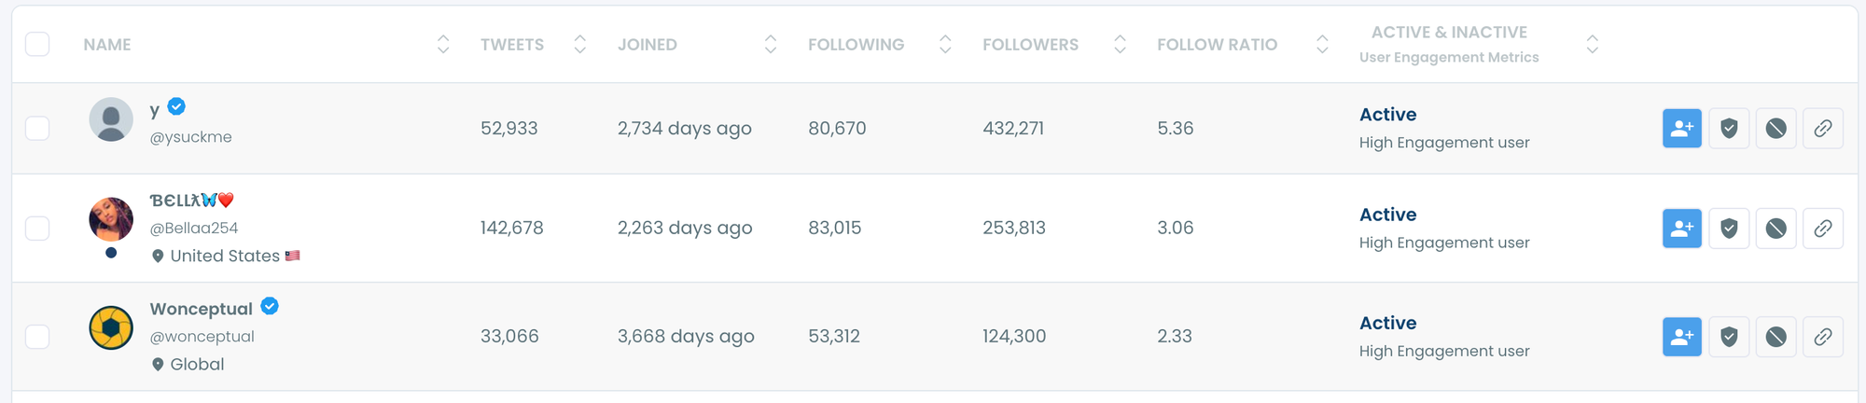Click the Bella profile picture
The image size is (1866, 403).
[x=111, y=219]
